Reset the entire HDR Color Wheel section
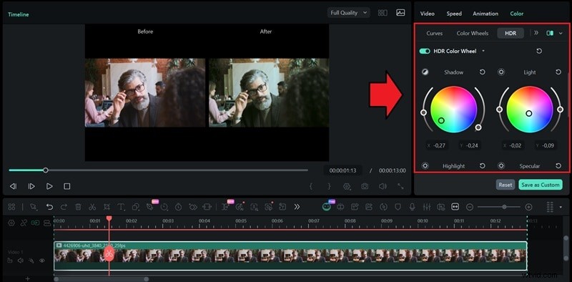Screen dimensions: 572x282 [539, 51]
